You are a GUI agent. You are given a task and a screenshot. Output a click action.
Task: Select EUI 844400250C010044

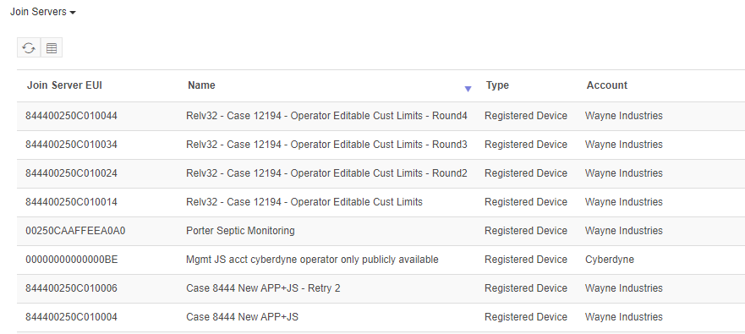click(x=71, y=116)
